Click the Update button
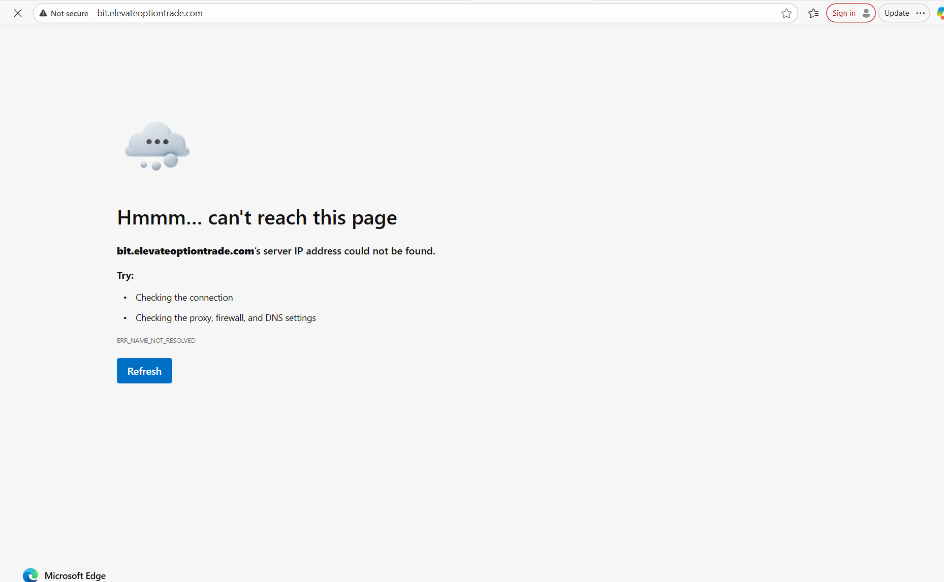Screen dimensions: 944x582 tap(896, 13)
